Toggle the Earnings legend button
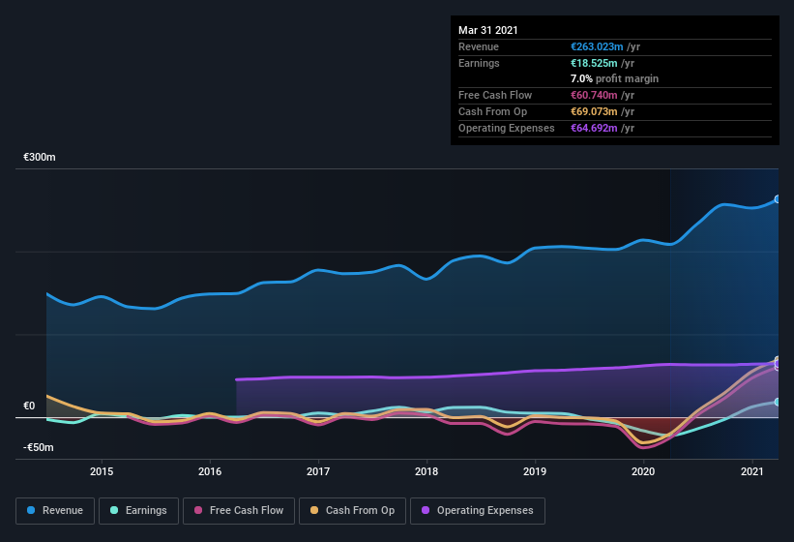The width and height of the screenshot is (794, 542). (x=138, y=511)
